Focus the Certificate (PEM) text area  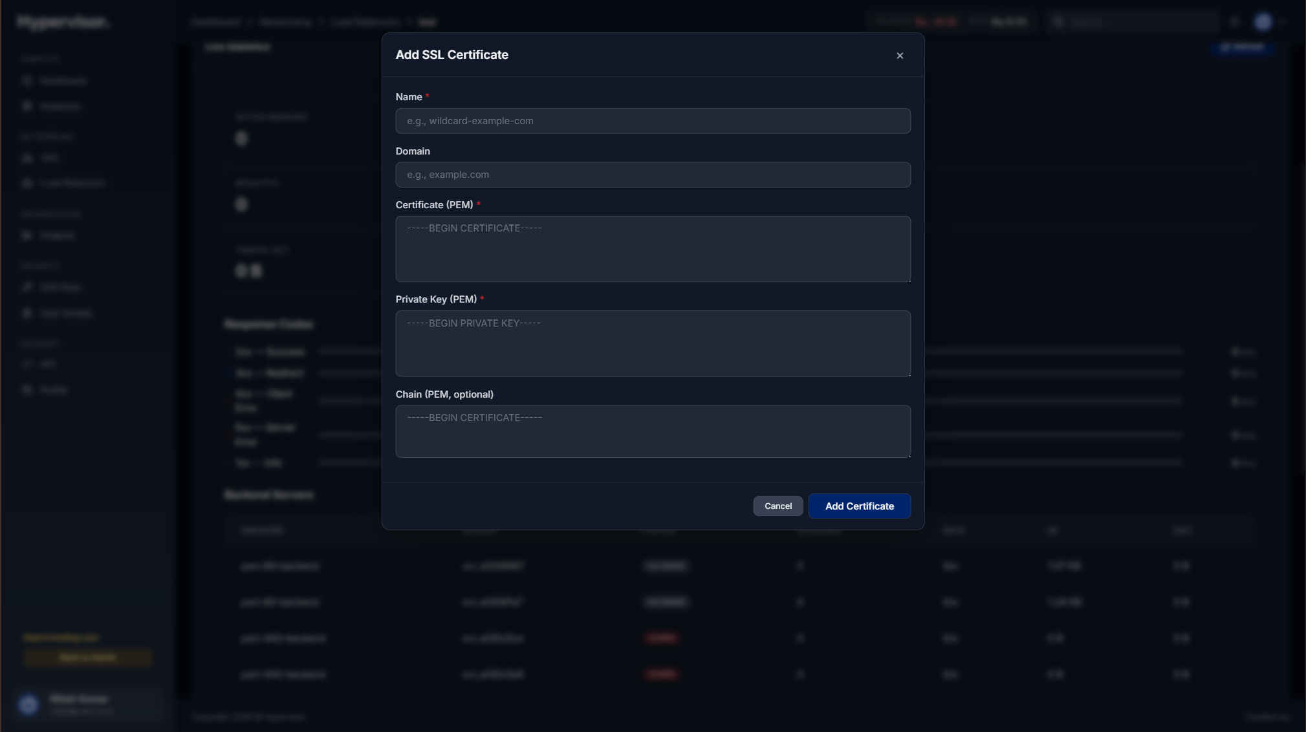[x=652, y=249]
